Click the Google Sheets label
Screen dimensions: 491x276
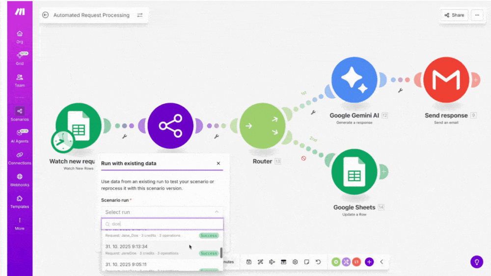[354, 207]
